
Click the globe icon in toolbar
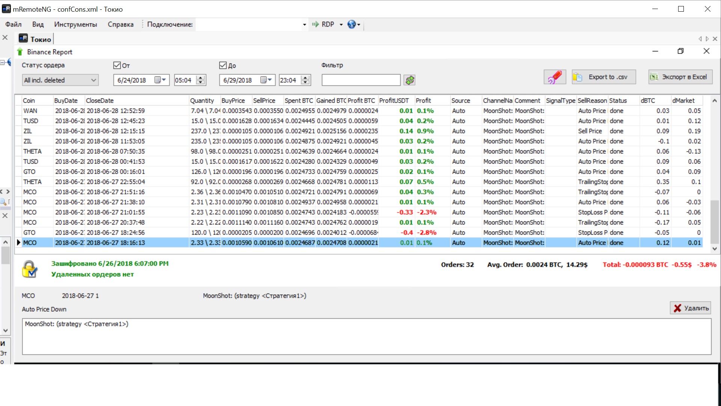(351, 24)
